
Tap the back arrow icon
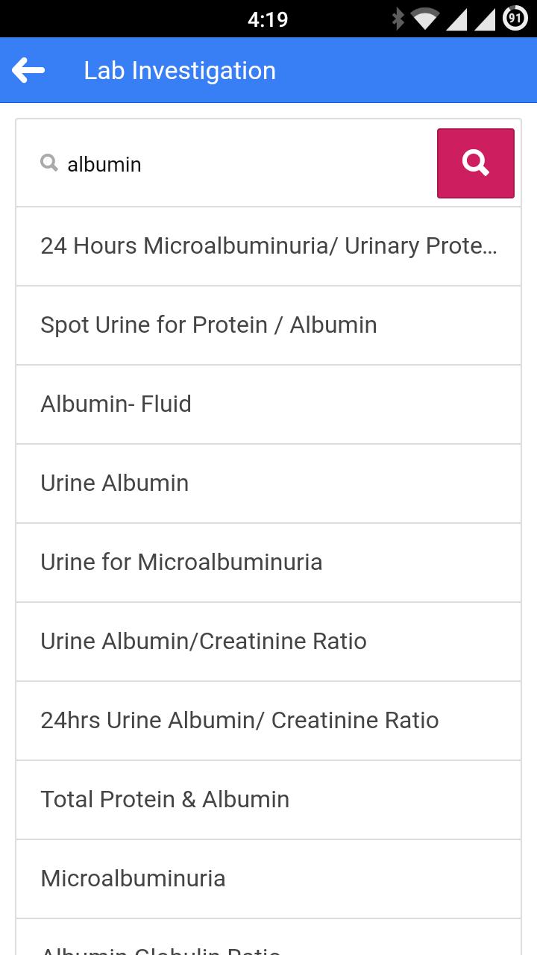click(28, 71)
